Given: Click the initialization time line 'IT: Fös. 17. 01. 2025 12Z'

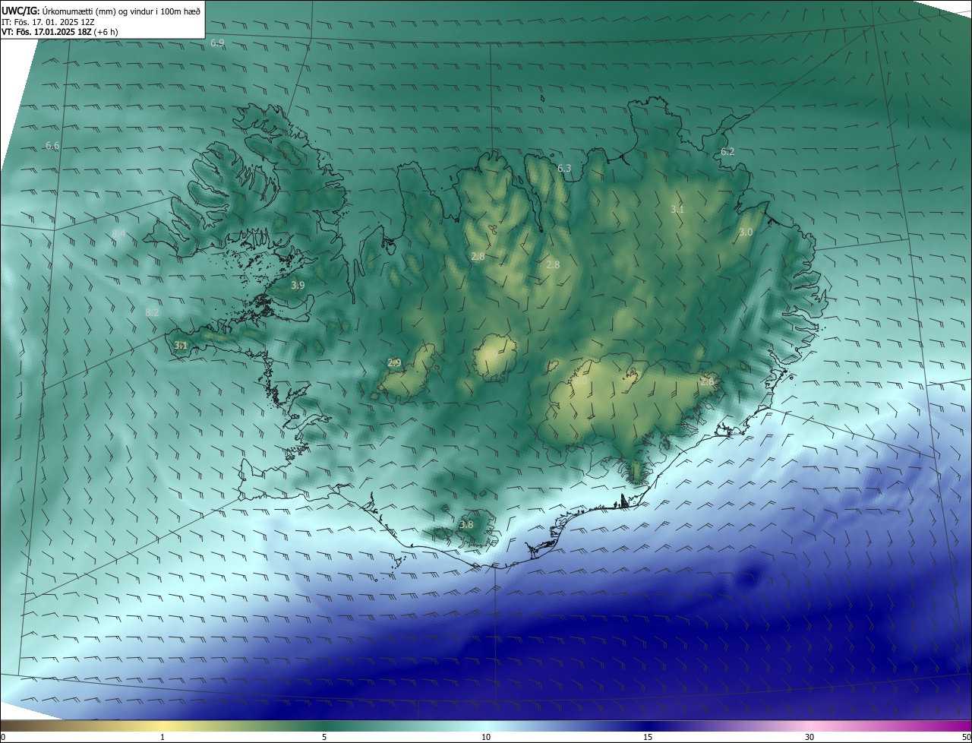Looking at the screenshot, I should click(x=48, y=22).
